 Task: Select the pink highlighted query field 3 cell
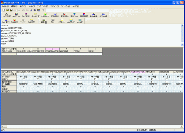53,49
